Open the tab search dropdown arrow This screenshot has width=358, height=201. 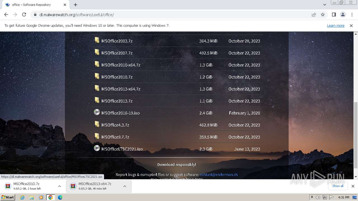pos(324,5)
